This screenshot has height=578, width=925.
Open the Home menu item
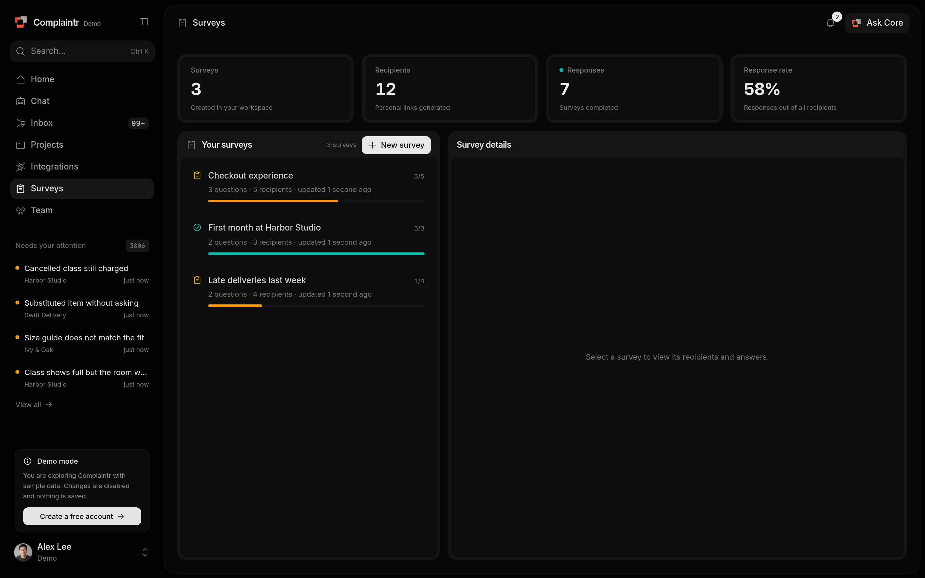point(82,80)
